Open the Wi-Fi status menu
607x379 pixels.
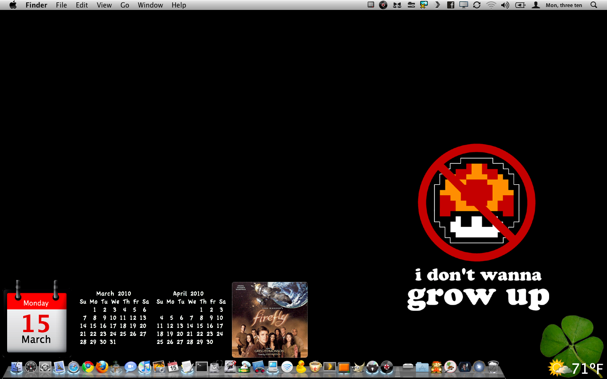[x=491, y=5]
